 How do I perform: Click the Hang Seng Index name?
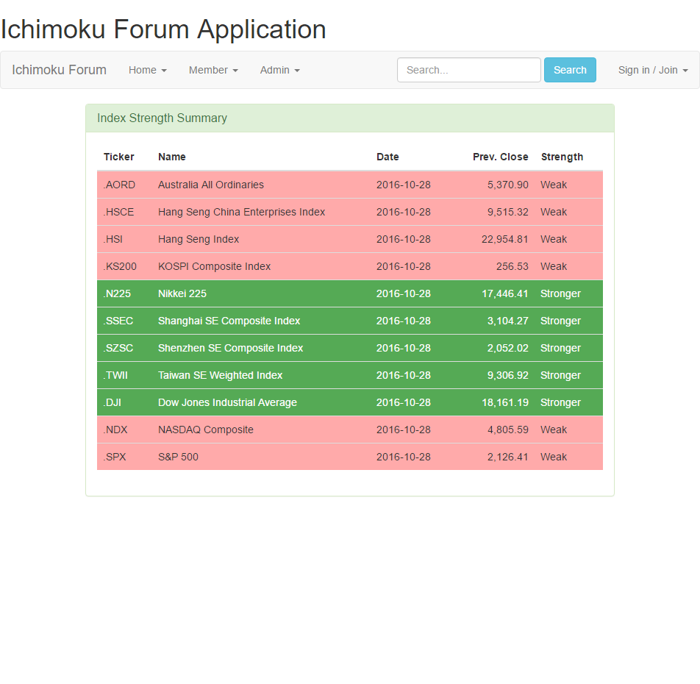coord(199,239)
